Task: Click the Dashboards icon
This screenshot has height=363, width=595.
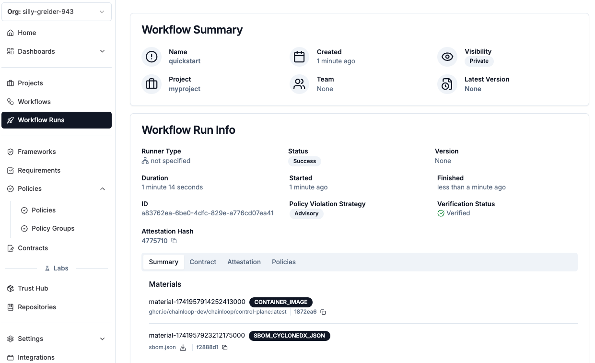Action: 11,51
